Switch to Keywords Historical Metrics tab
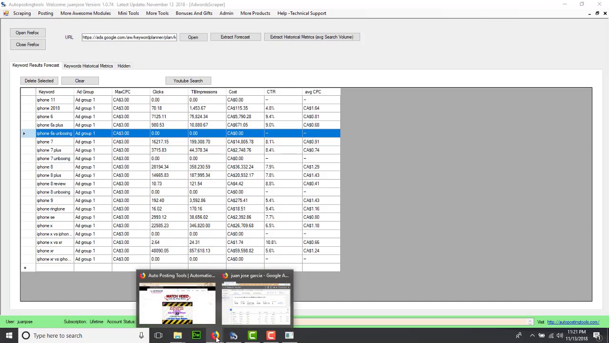Image resolution: width=609 pixels, height=343 pixels. point(88,66)
